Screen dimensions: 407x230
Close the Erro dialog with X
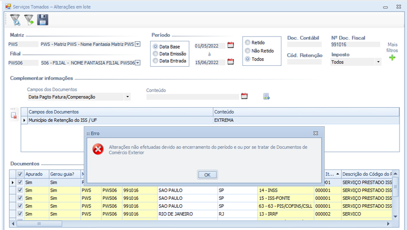click(315, 133)
